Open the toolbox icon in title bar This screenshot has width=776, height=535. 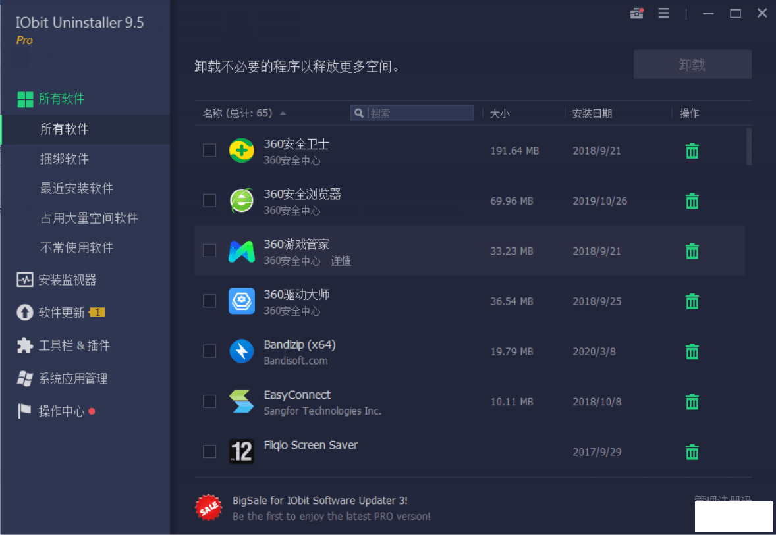(x=637, y=13)
